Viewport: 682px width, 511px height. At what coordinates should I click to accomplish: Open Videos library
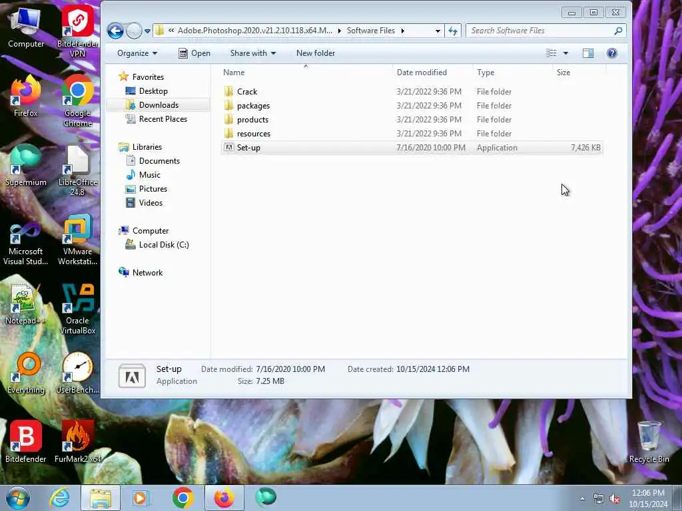144,202
